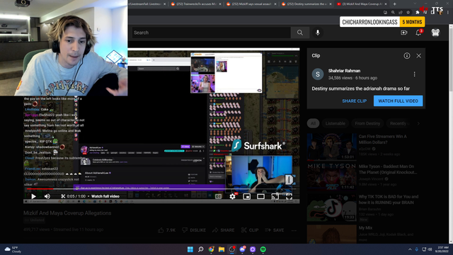The image size is (453, 255).
Task: Click the CLIP button below video
Action: pyautogui.click(x=250, y=230)
